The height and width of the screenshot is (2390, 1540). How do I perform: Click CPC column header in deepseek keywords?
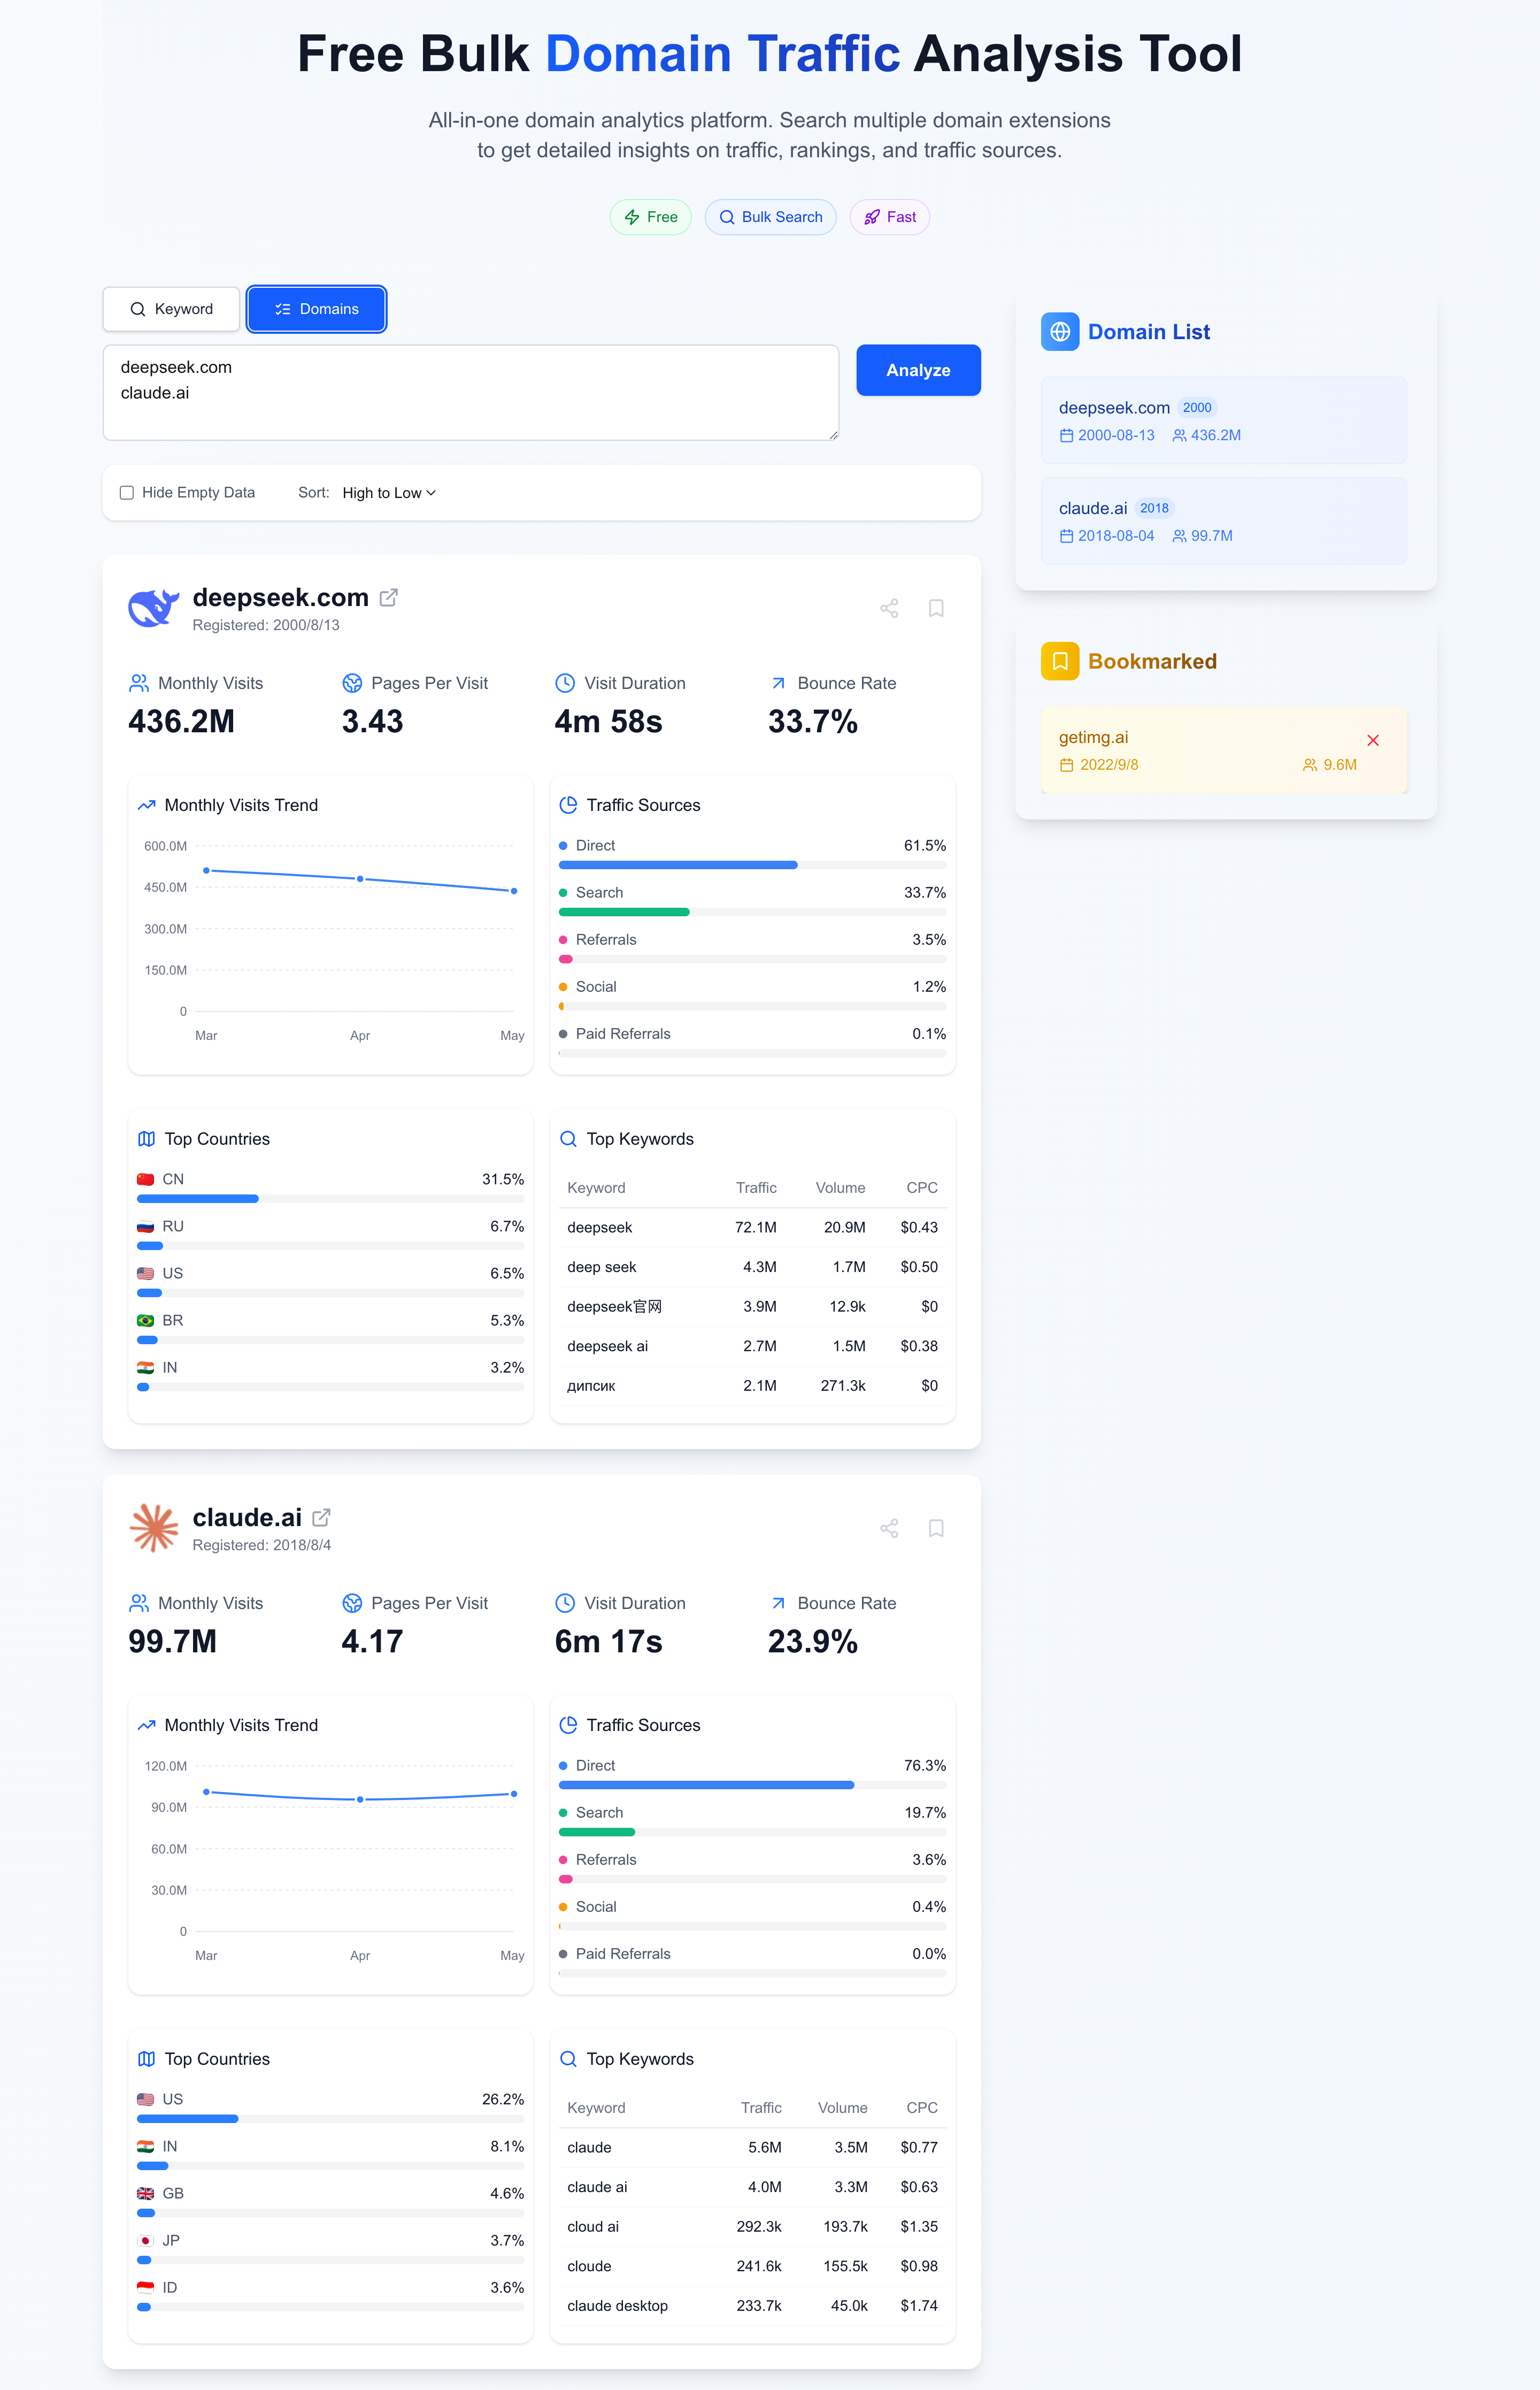pyautogui.click(x=922, y=1188)
